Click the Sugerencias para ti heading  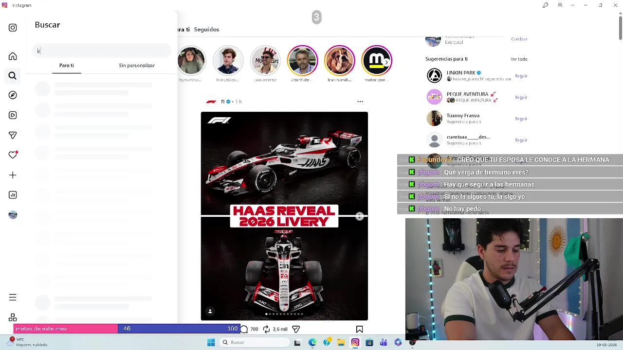(446, 59)
